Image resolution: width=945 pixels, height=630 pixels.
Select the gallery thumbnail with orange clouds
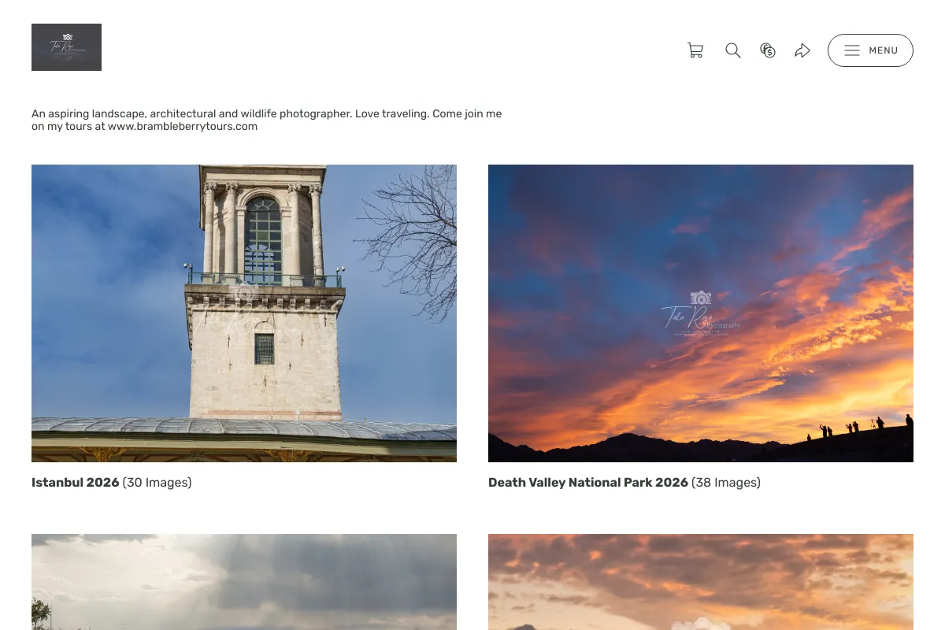coord(701,582)
